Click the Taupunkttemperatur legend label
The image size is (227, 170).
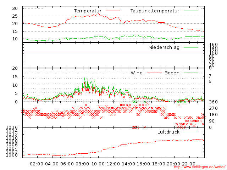tap(155, 11)
